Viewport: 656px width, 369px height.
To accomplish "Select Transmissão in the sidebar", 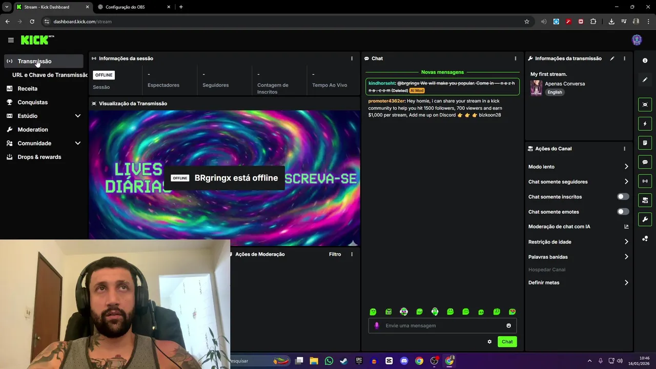I will pos(44,61).
